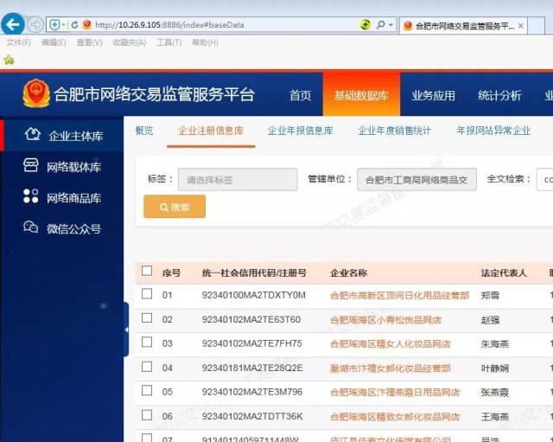Click legal representative 叶静娴
The image size is (553, 442).
[495, 368]
